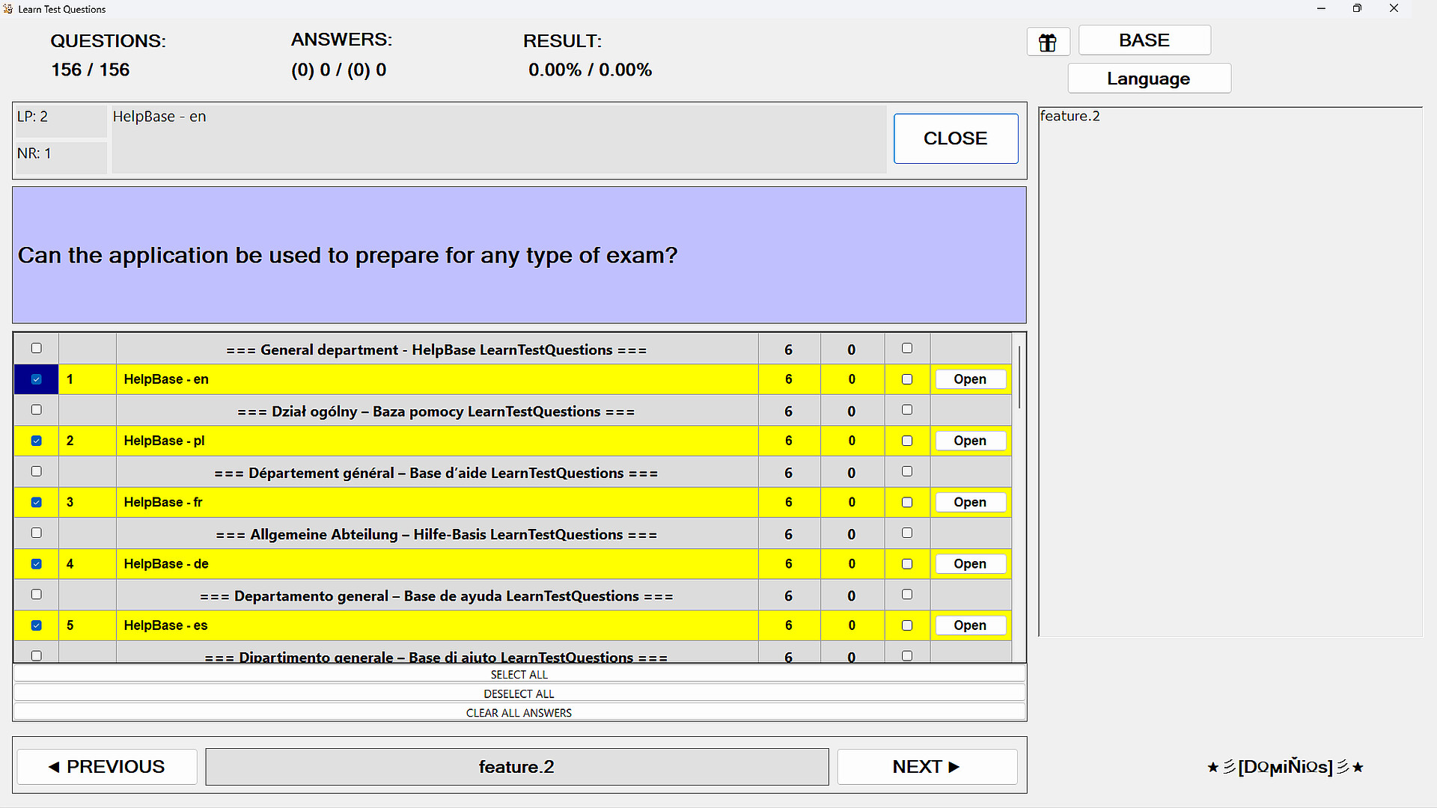Screen dimensions: 1437x808
Task: Click the BASE button
Action: tap(1144, 40)
